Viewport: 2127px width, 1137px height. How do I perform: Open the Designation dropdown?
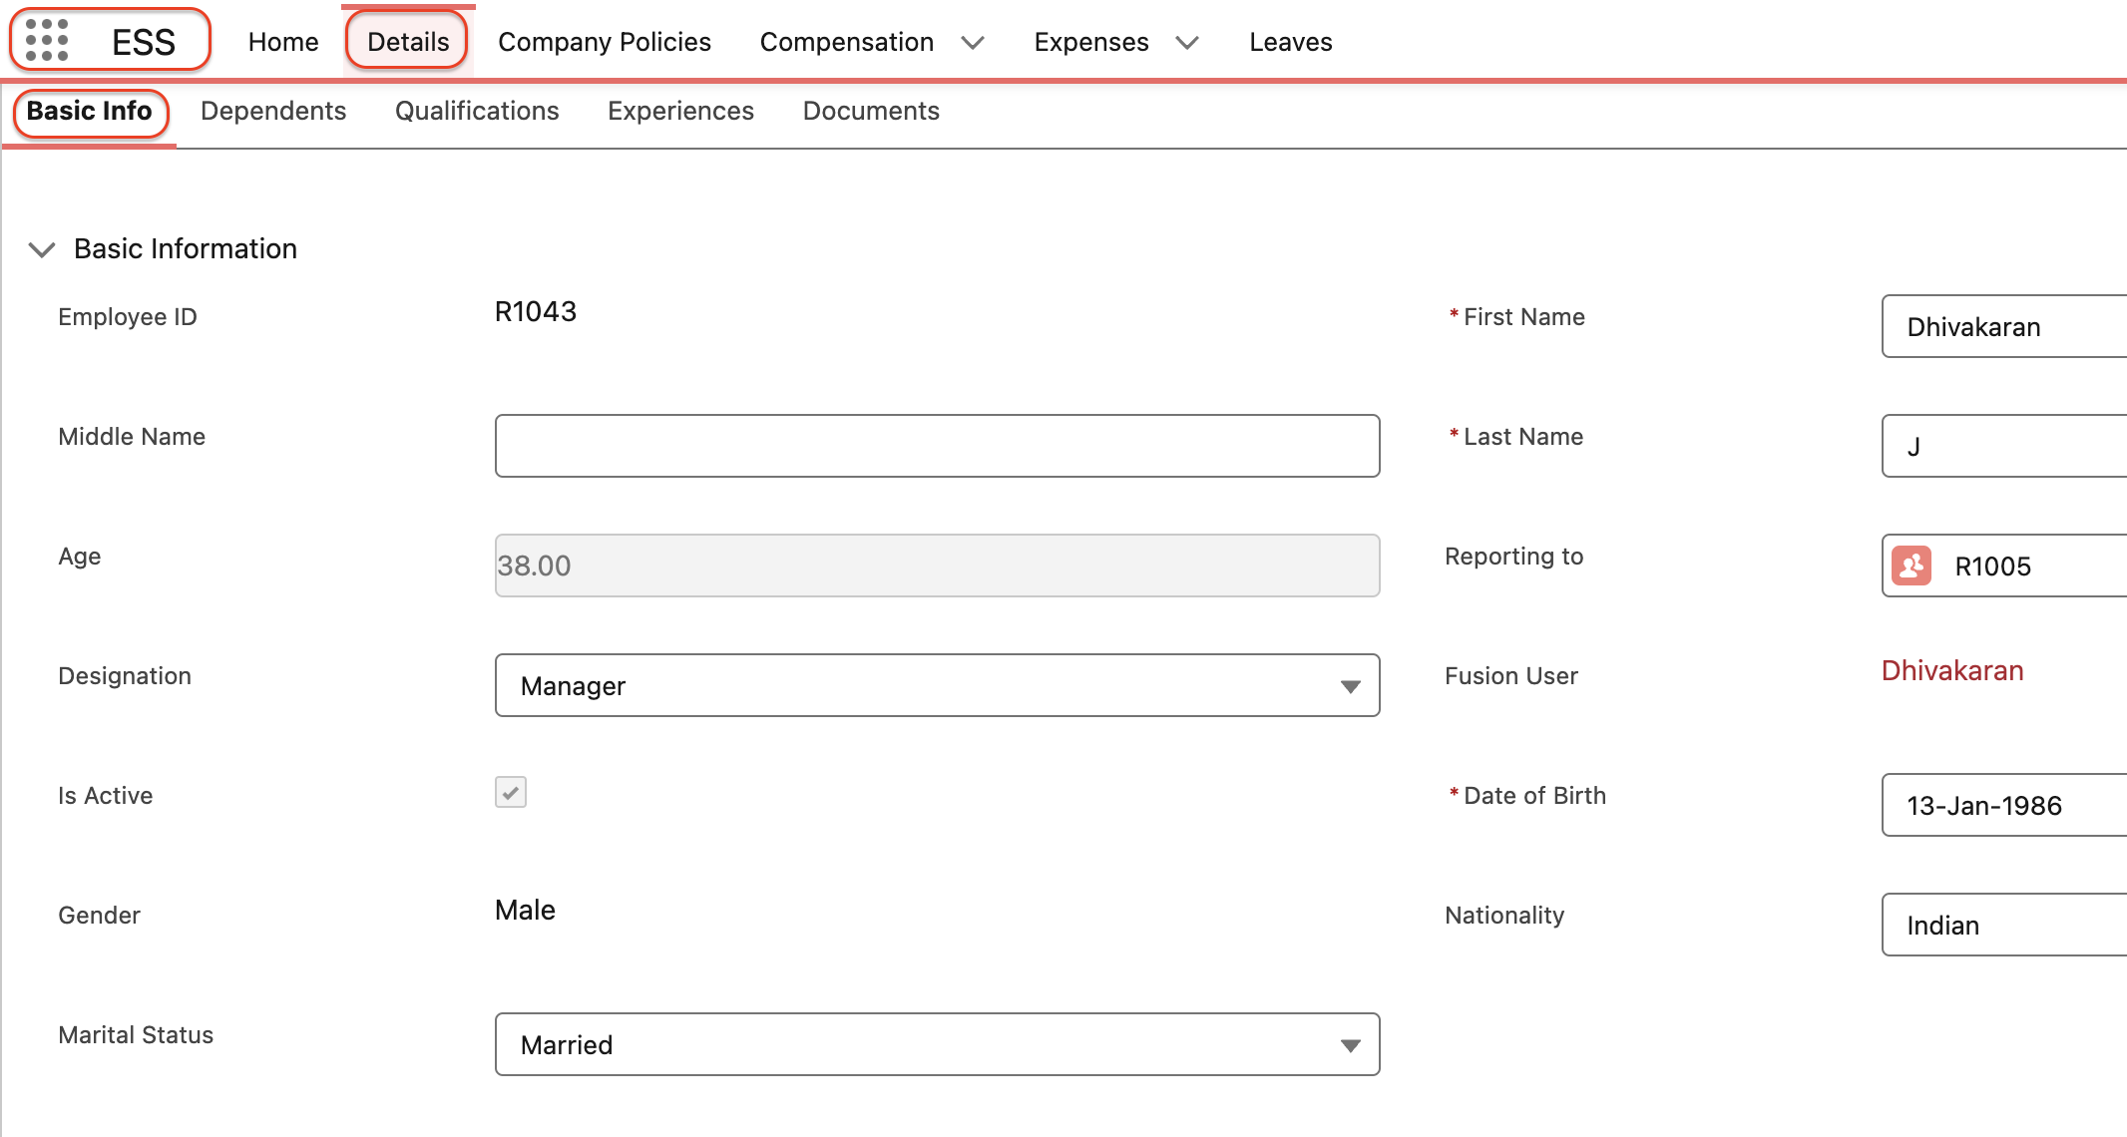click(936, 685)
